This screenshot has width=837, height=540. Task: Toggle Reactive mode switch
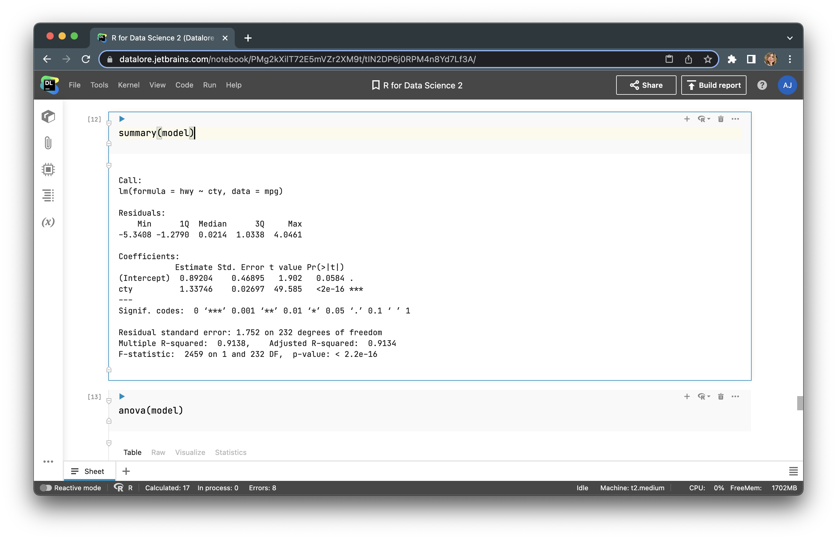click(46, 488)
